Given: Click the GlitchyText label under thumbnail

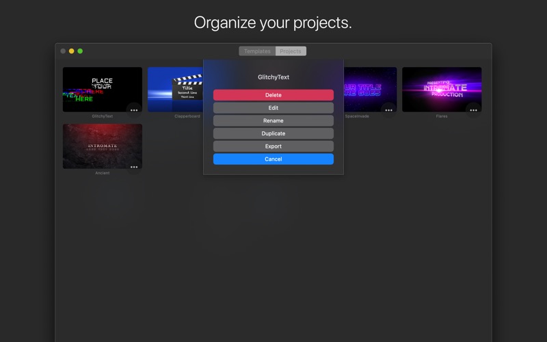Looking at the screenshot, I should [102, 116].
